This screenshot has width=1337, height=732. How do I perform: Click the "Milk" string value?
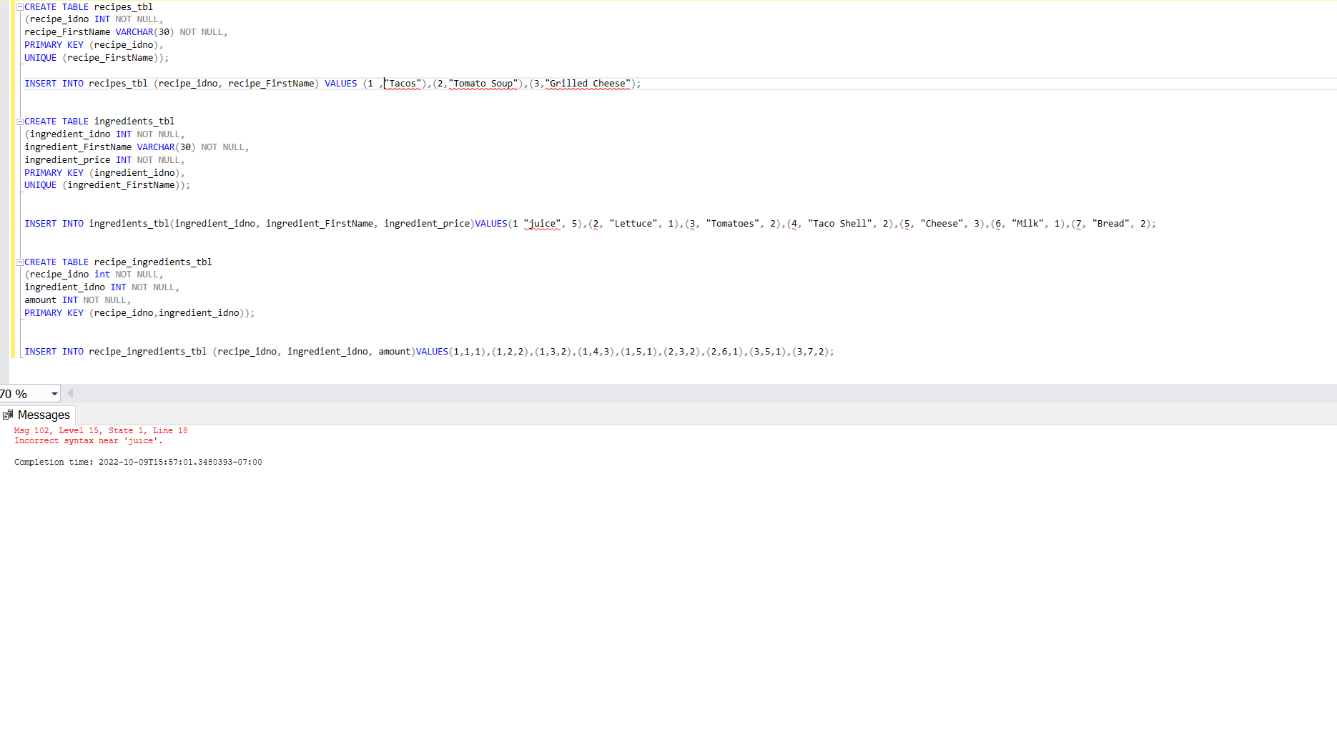click(1027, 224)
